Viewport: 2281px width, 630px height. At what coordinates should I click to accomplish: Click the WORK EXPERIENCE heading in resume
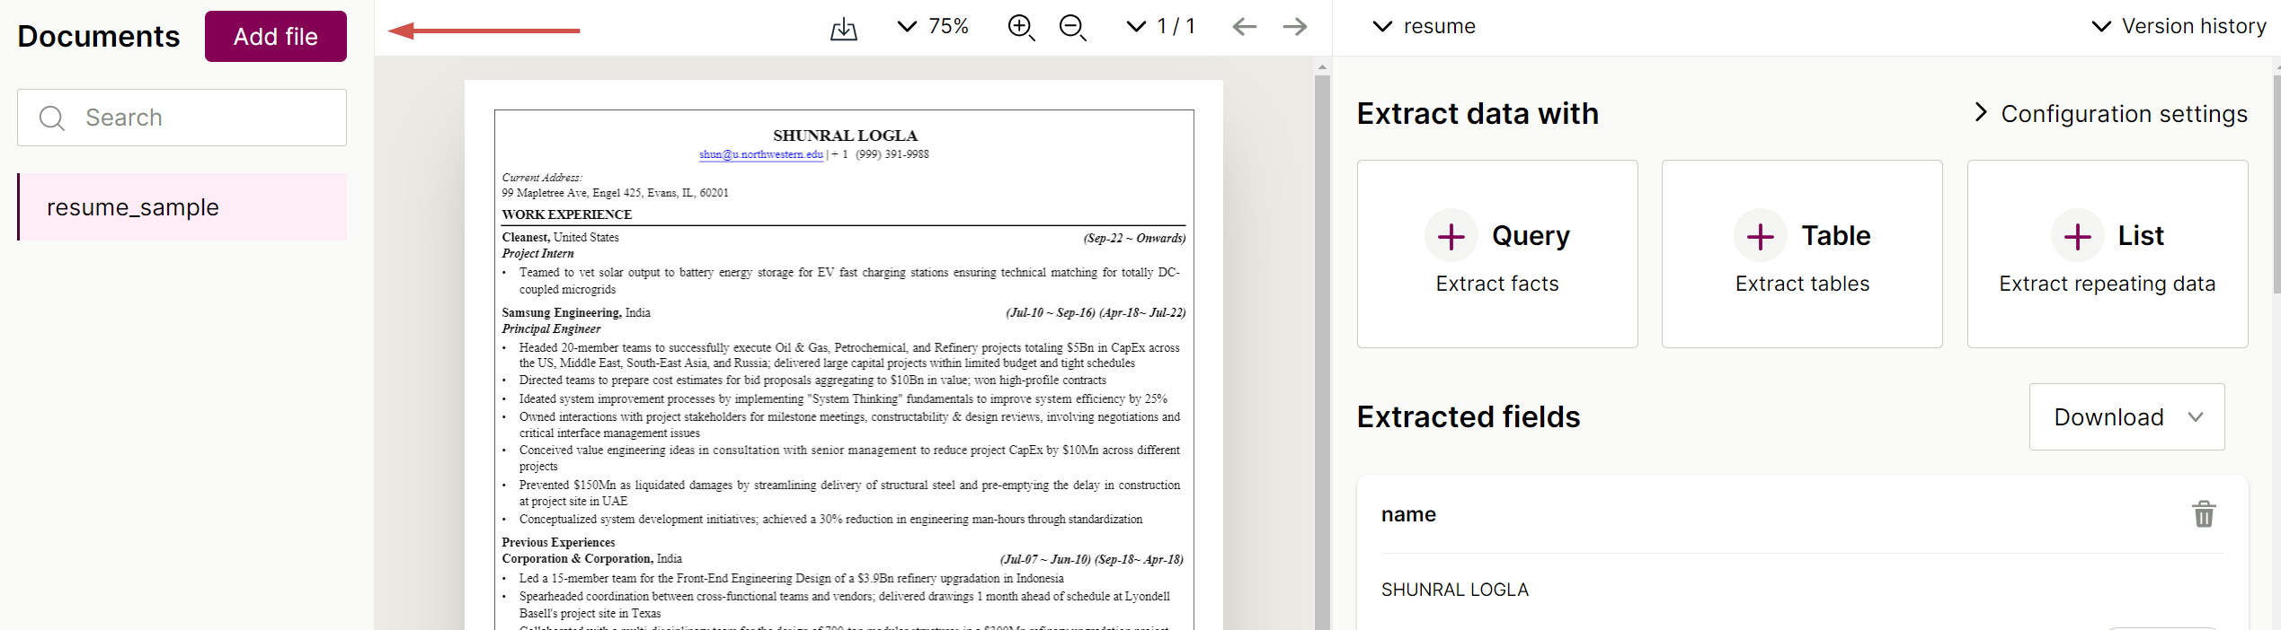pyautogui.click(x=567, y=214)
